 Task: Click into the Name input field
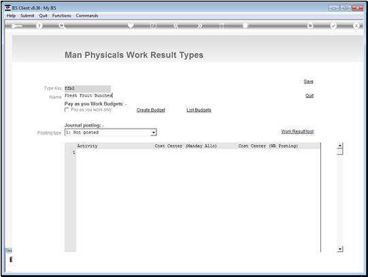pyautogui.click(x=88, y=95)
